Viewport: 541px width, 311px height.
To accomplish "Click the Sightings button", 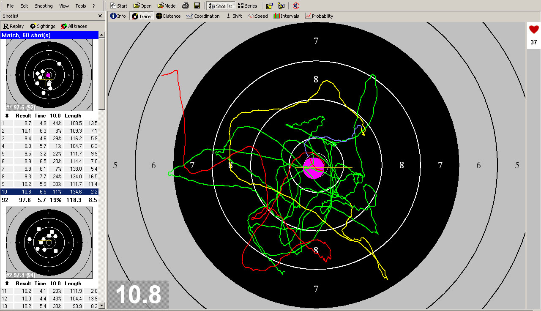I will tap(42, 26).
